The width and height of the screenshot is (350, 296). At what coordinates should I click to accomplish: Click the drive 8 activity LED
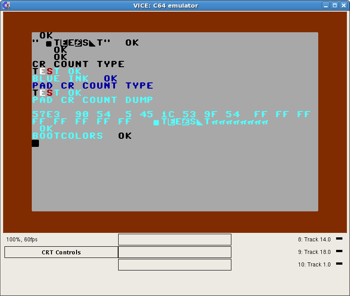[339, 239]
